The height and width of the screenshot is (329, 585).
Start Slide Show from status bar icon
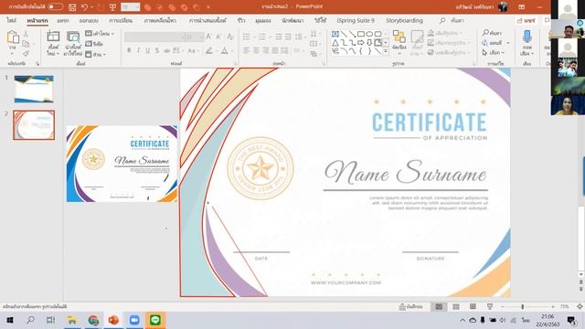point(490,307)
